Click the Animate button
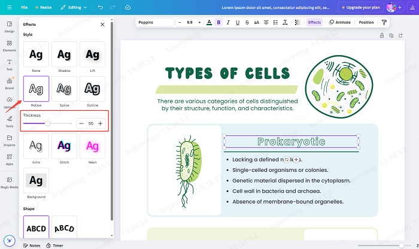The width and height of the screenshot is (419, 249). point(339,22)
